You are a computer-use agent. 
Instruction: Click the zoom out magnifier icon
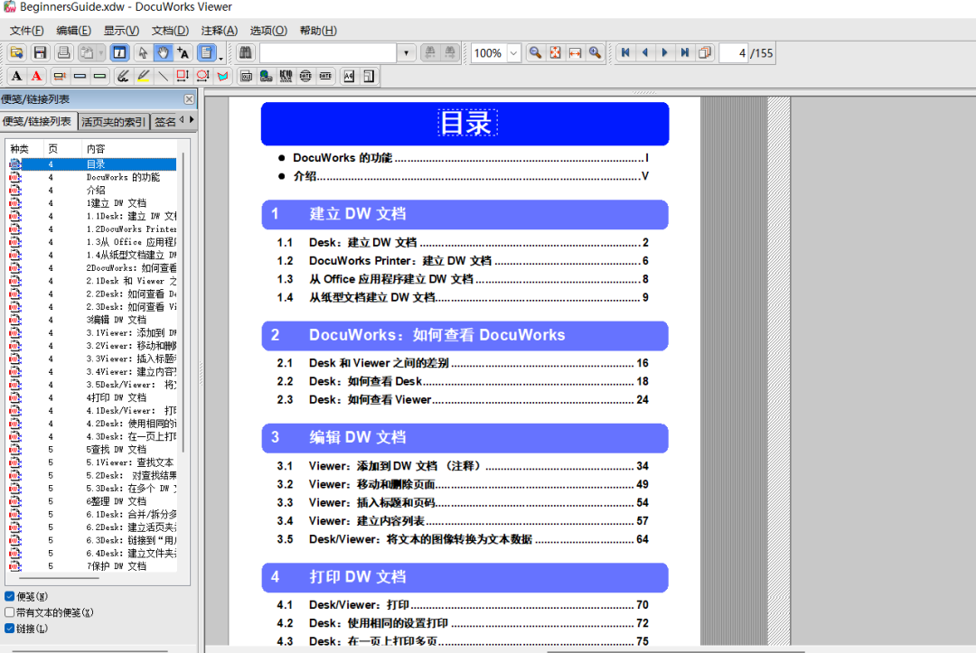535,53
